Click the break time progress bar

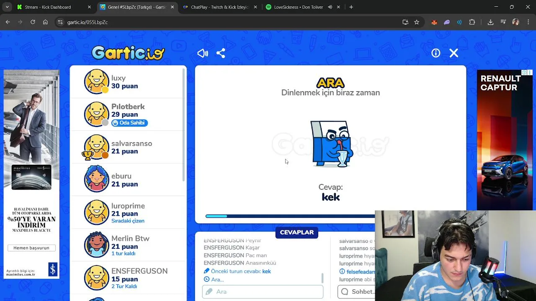290,216
